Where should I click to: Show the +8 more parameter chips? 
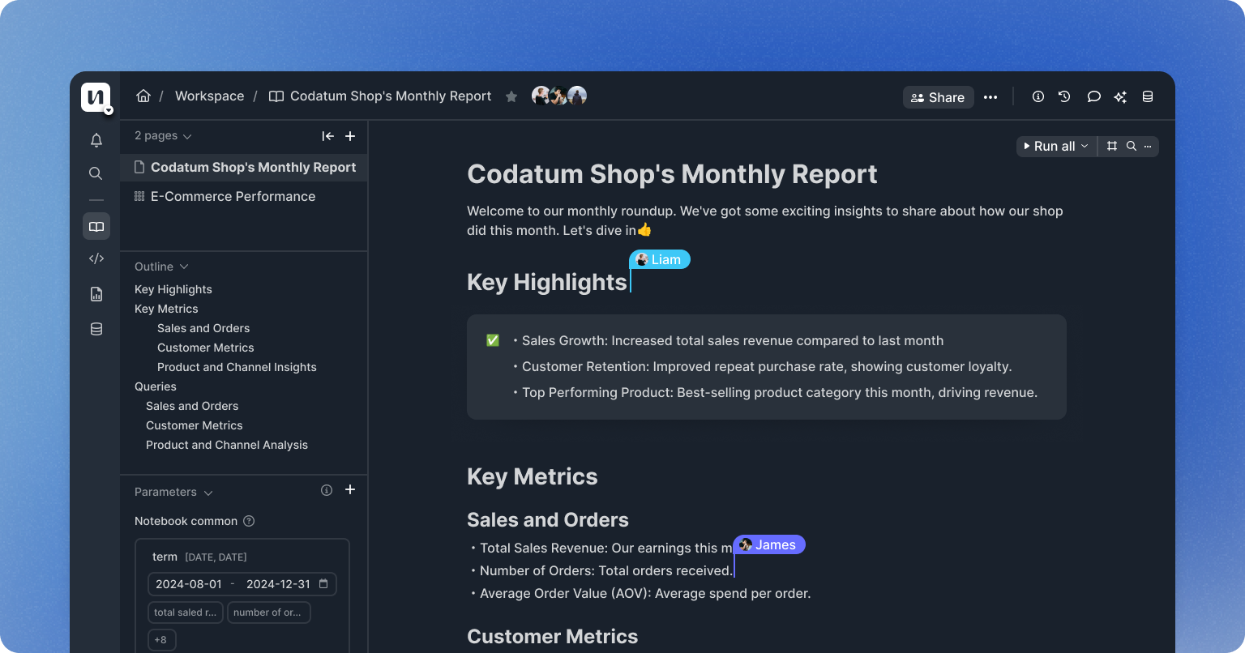tap(161, 640)
